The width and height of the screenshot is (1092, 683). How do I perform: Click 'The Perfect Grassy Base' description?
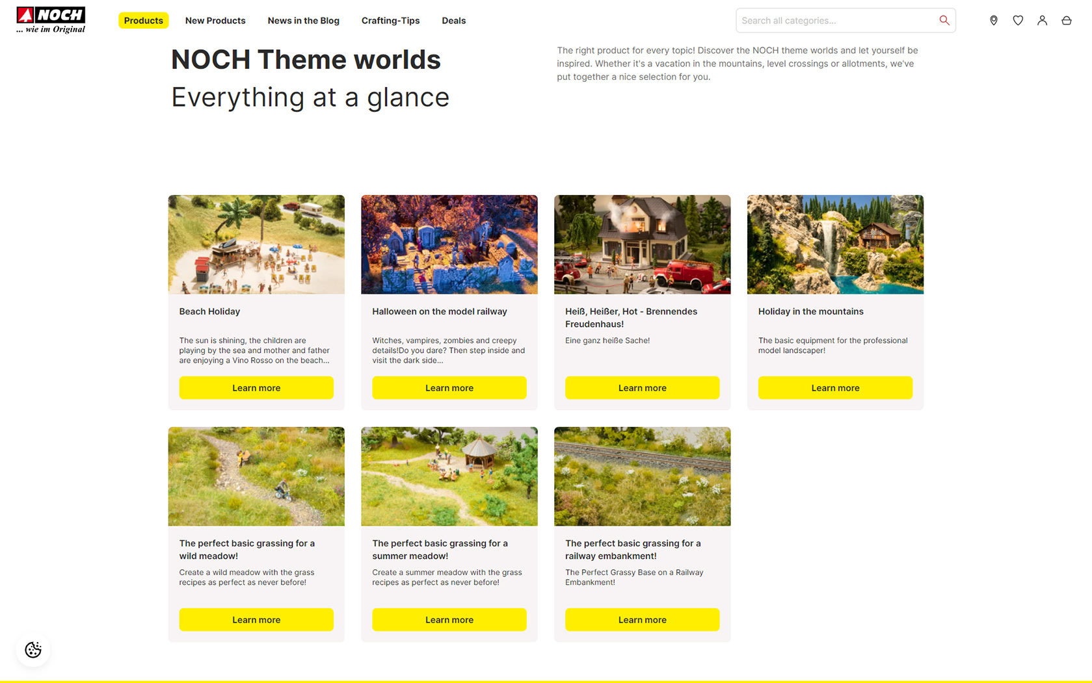[634, 577]
